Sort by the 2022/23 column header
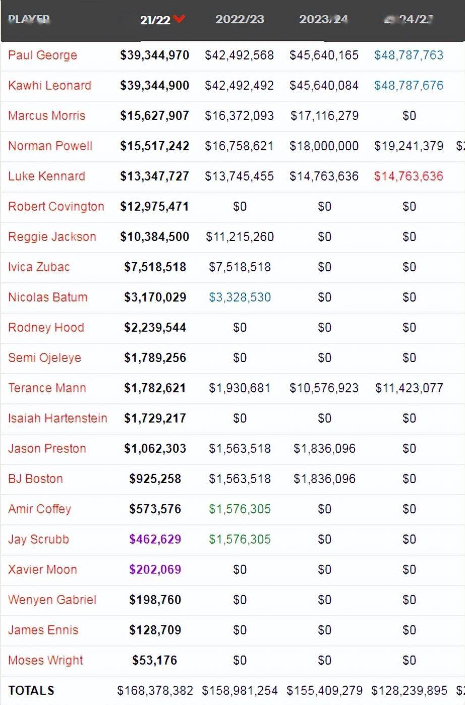The image size is (465, 705). [x=240, y=19]
